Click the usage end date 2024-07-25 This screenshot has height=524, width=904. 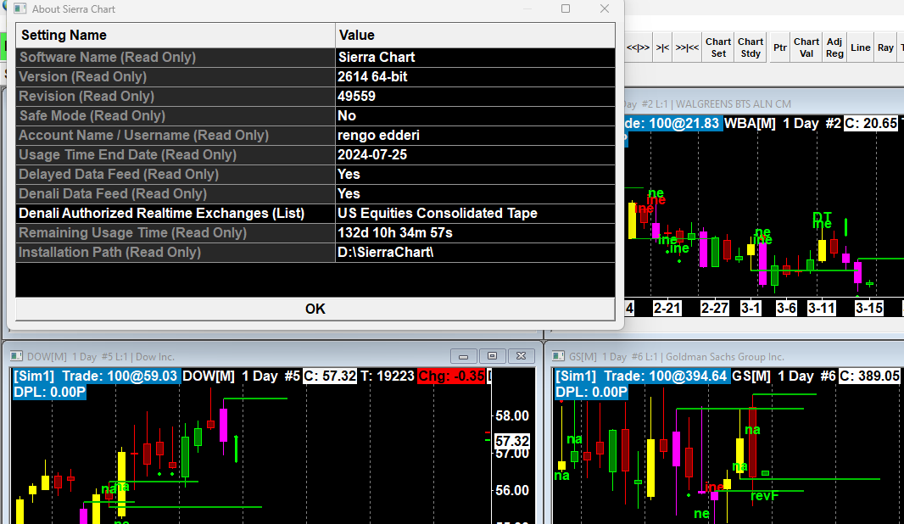372,155
